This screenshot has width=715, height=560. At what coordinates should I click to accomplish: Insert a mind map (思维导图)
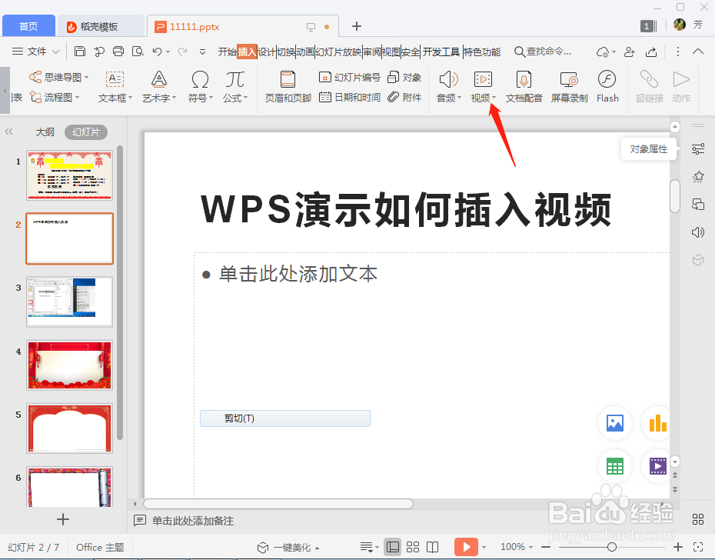tap(59, 77)
